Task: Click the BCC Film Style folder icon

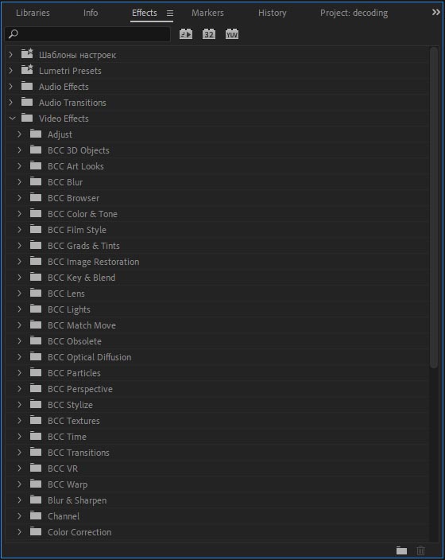Action: [x=36, y=229]
